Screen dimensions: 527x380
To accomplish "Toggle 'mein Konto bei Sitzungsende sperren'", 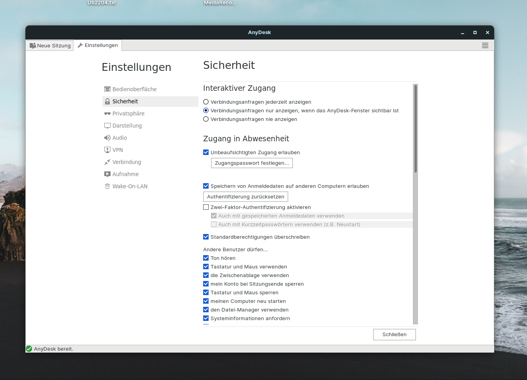I will [206, 284].
